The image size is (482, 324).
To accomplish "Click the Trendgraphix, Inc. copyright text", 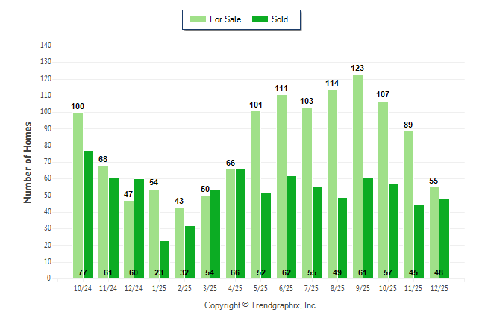I will coord(260,305).
